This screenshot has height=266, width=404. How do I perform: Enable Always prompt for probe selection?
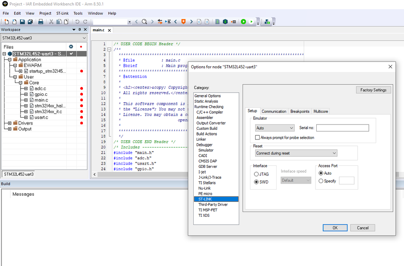[257, 137]
